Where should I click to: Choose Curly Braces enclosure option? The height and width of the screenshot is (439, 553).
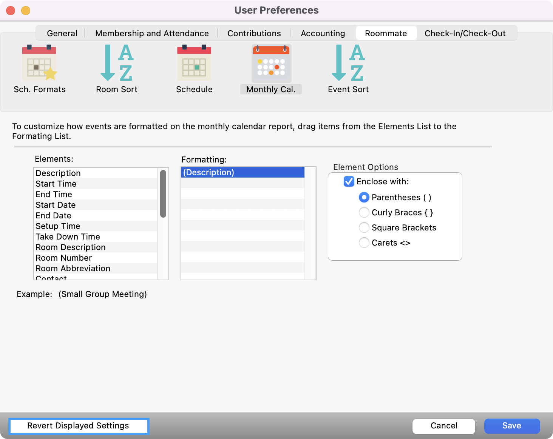pyautogui.click(x=364, y=212)
